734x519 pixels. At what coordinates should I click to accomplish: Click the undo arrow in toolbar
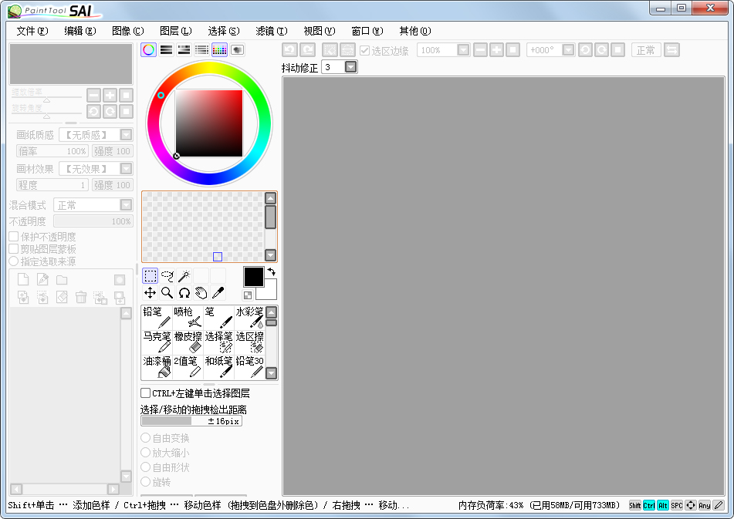pos(289,50)
